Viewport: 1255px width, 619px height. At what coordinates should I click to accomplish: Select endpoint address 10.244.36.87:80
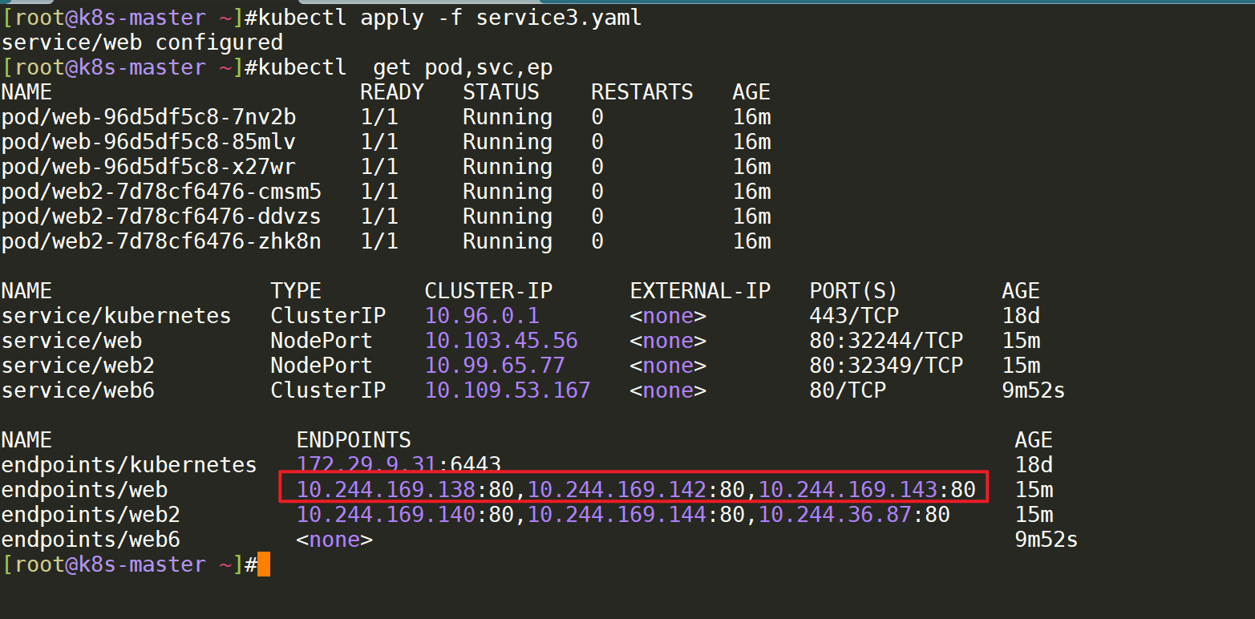coord(854,515)
